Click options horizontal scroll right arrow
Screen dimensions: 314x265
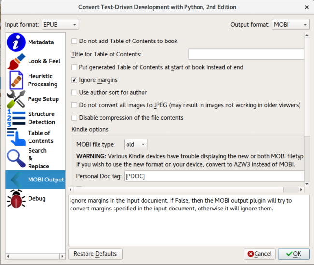pos(301,190)
